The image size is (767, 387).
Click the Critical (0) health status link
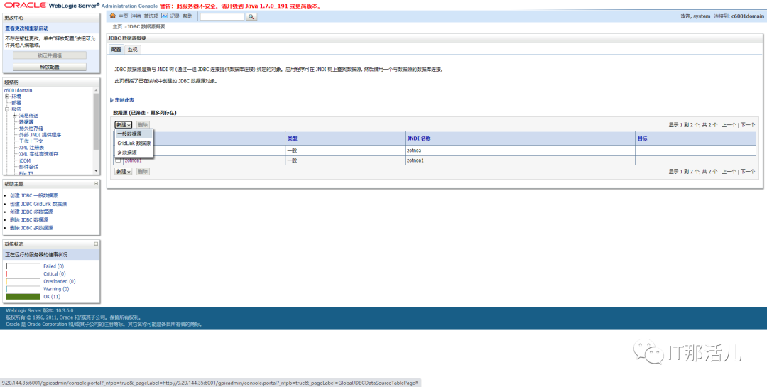[x=54, y=274]
